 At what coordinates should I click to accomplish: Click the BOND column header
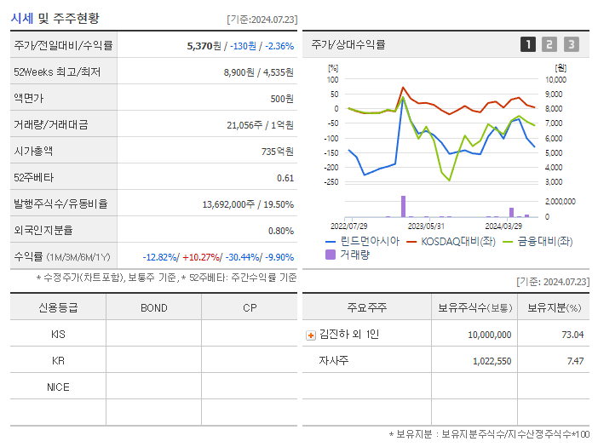pyautogui.click(x=153, y=307)
